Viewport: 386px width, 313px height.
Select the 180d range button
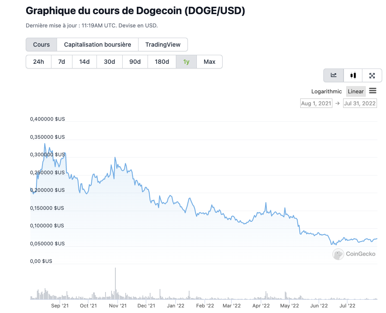pyautogui.click(x=162, y=62)
